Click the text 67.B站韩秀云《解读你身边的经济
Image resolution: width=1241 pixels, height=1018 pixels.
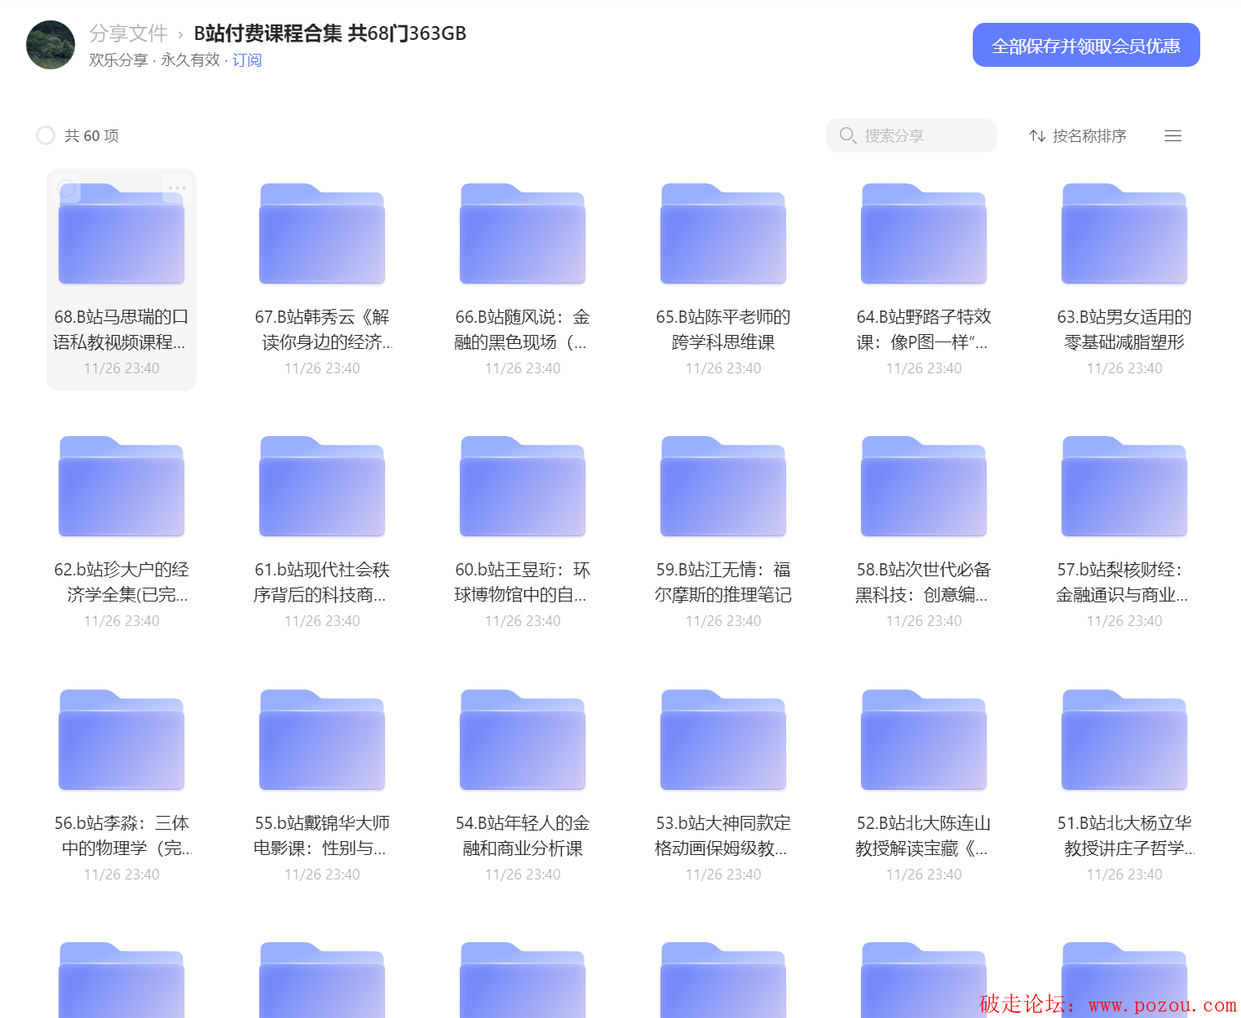(322, 329)
